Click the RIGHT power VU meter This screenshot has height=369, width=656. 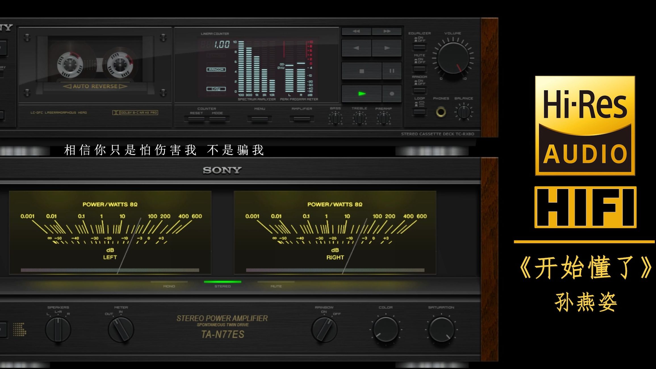(x=335, y=232)
